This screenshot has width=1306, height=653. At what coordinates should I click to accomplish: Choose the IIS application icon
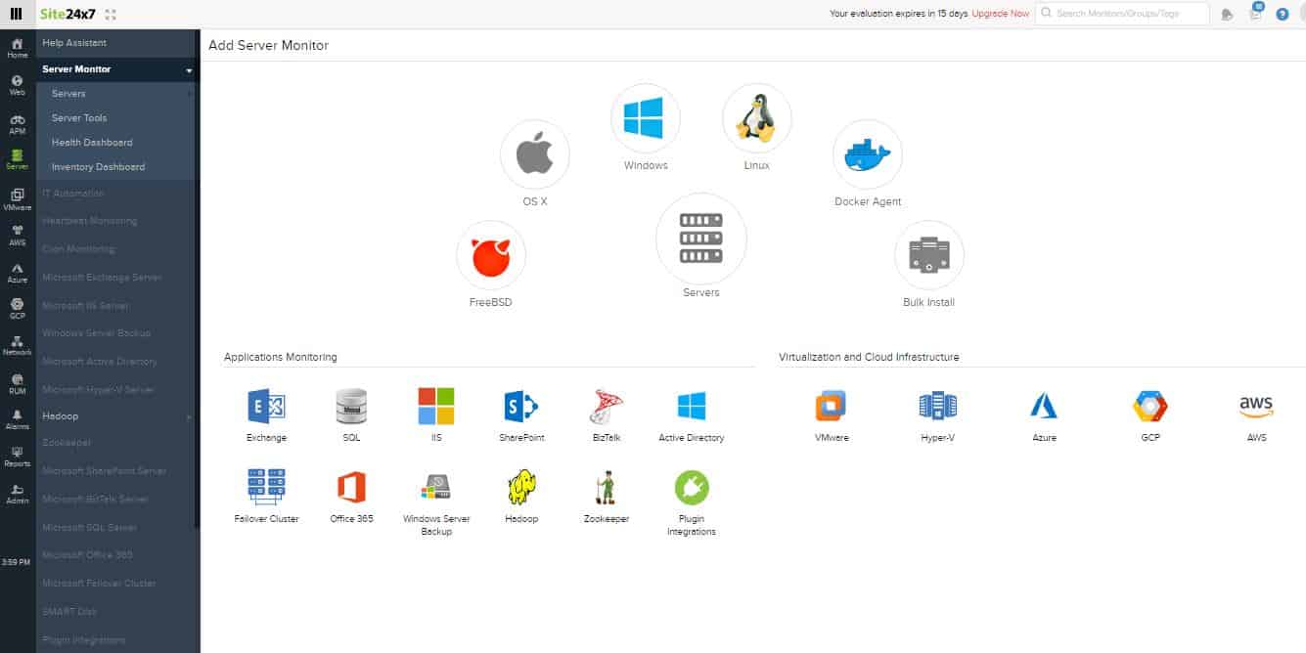click(436, 406)
